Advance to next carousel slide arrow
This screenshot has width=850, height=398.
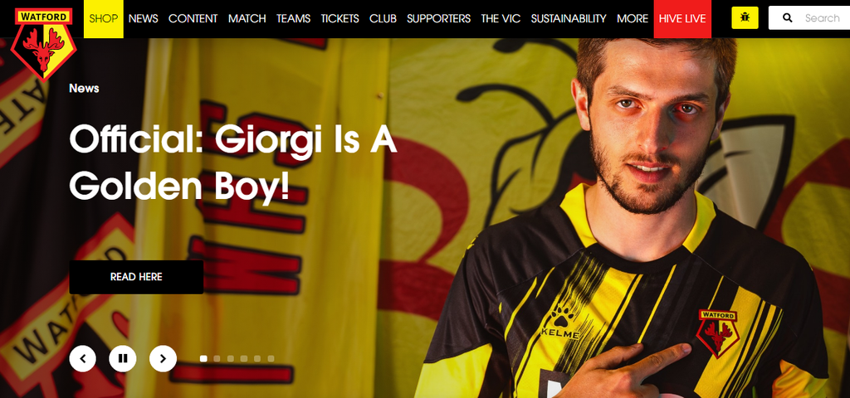click(164, 358)
